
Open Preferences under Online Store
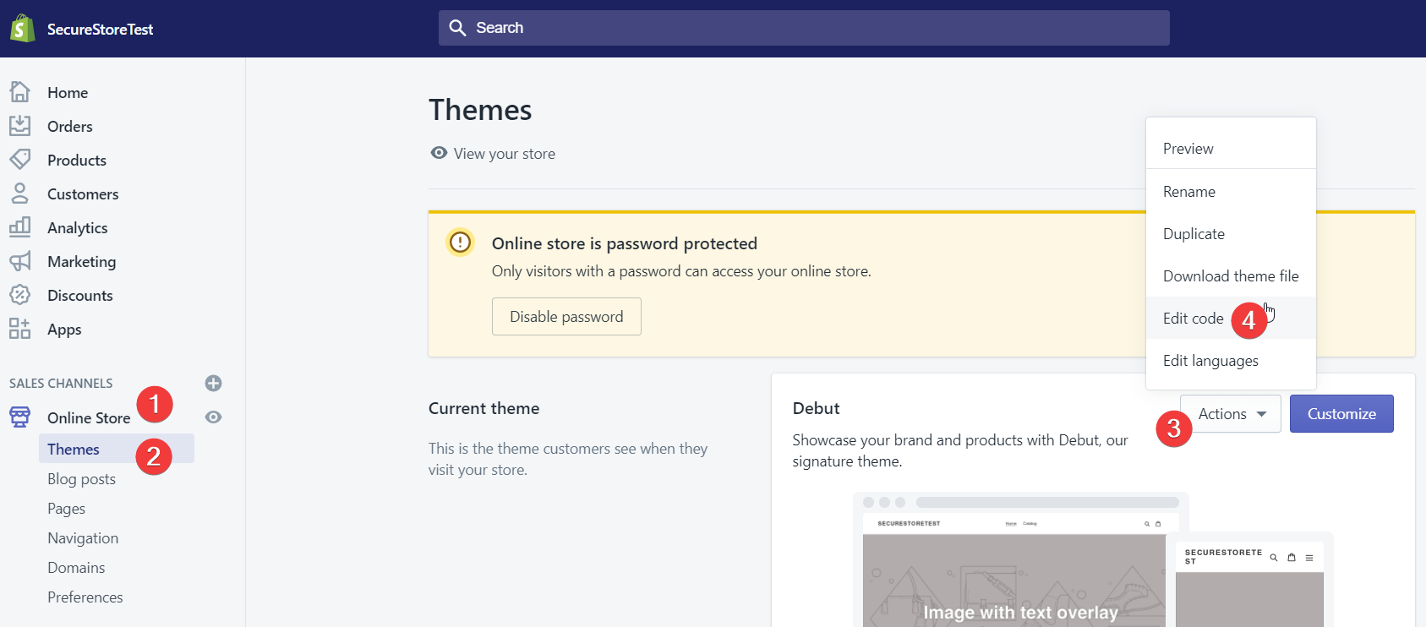click(x=85, y=597)
